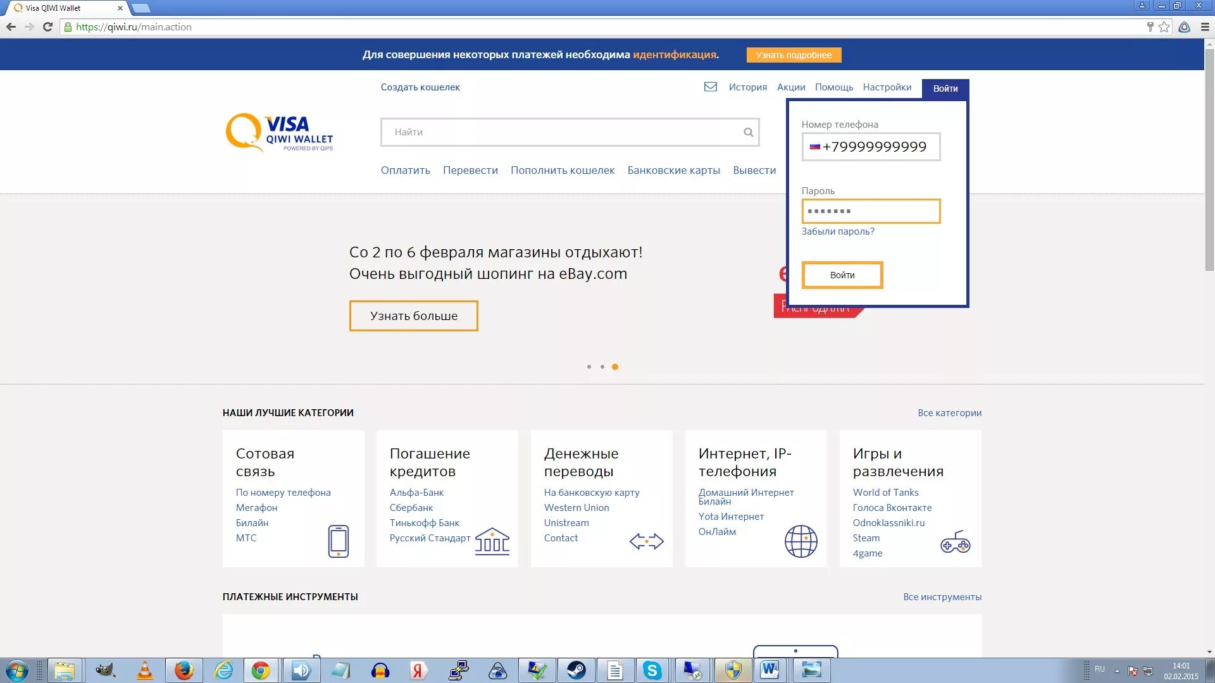
Task: Click the идентификация link
Action: coord(675,54)
